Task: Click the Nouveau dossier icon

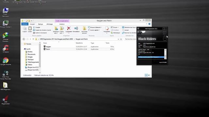Action: point(84,30)
